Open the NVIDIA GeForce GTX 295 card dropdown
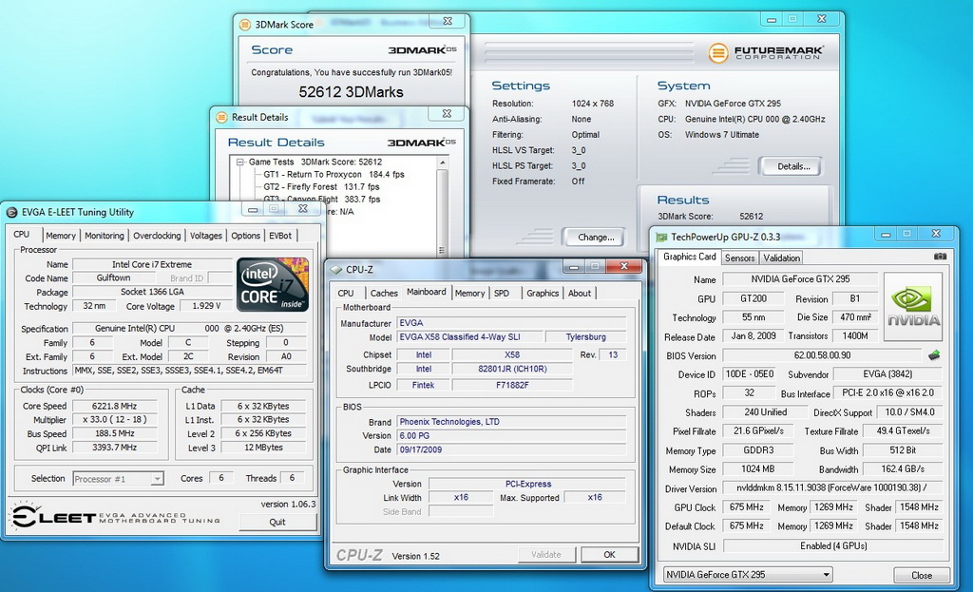 826,575
